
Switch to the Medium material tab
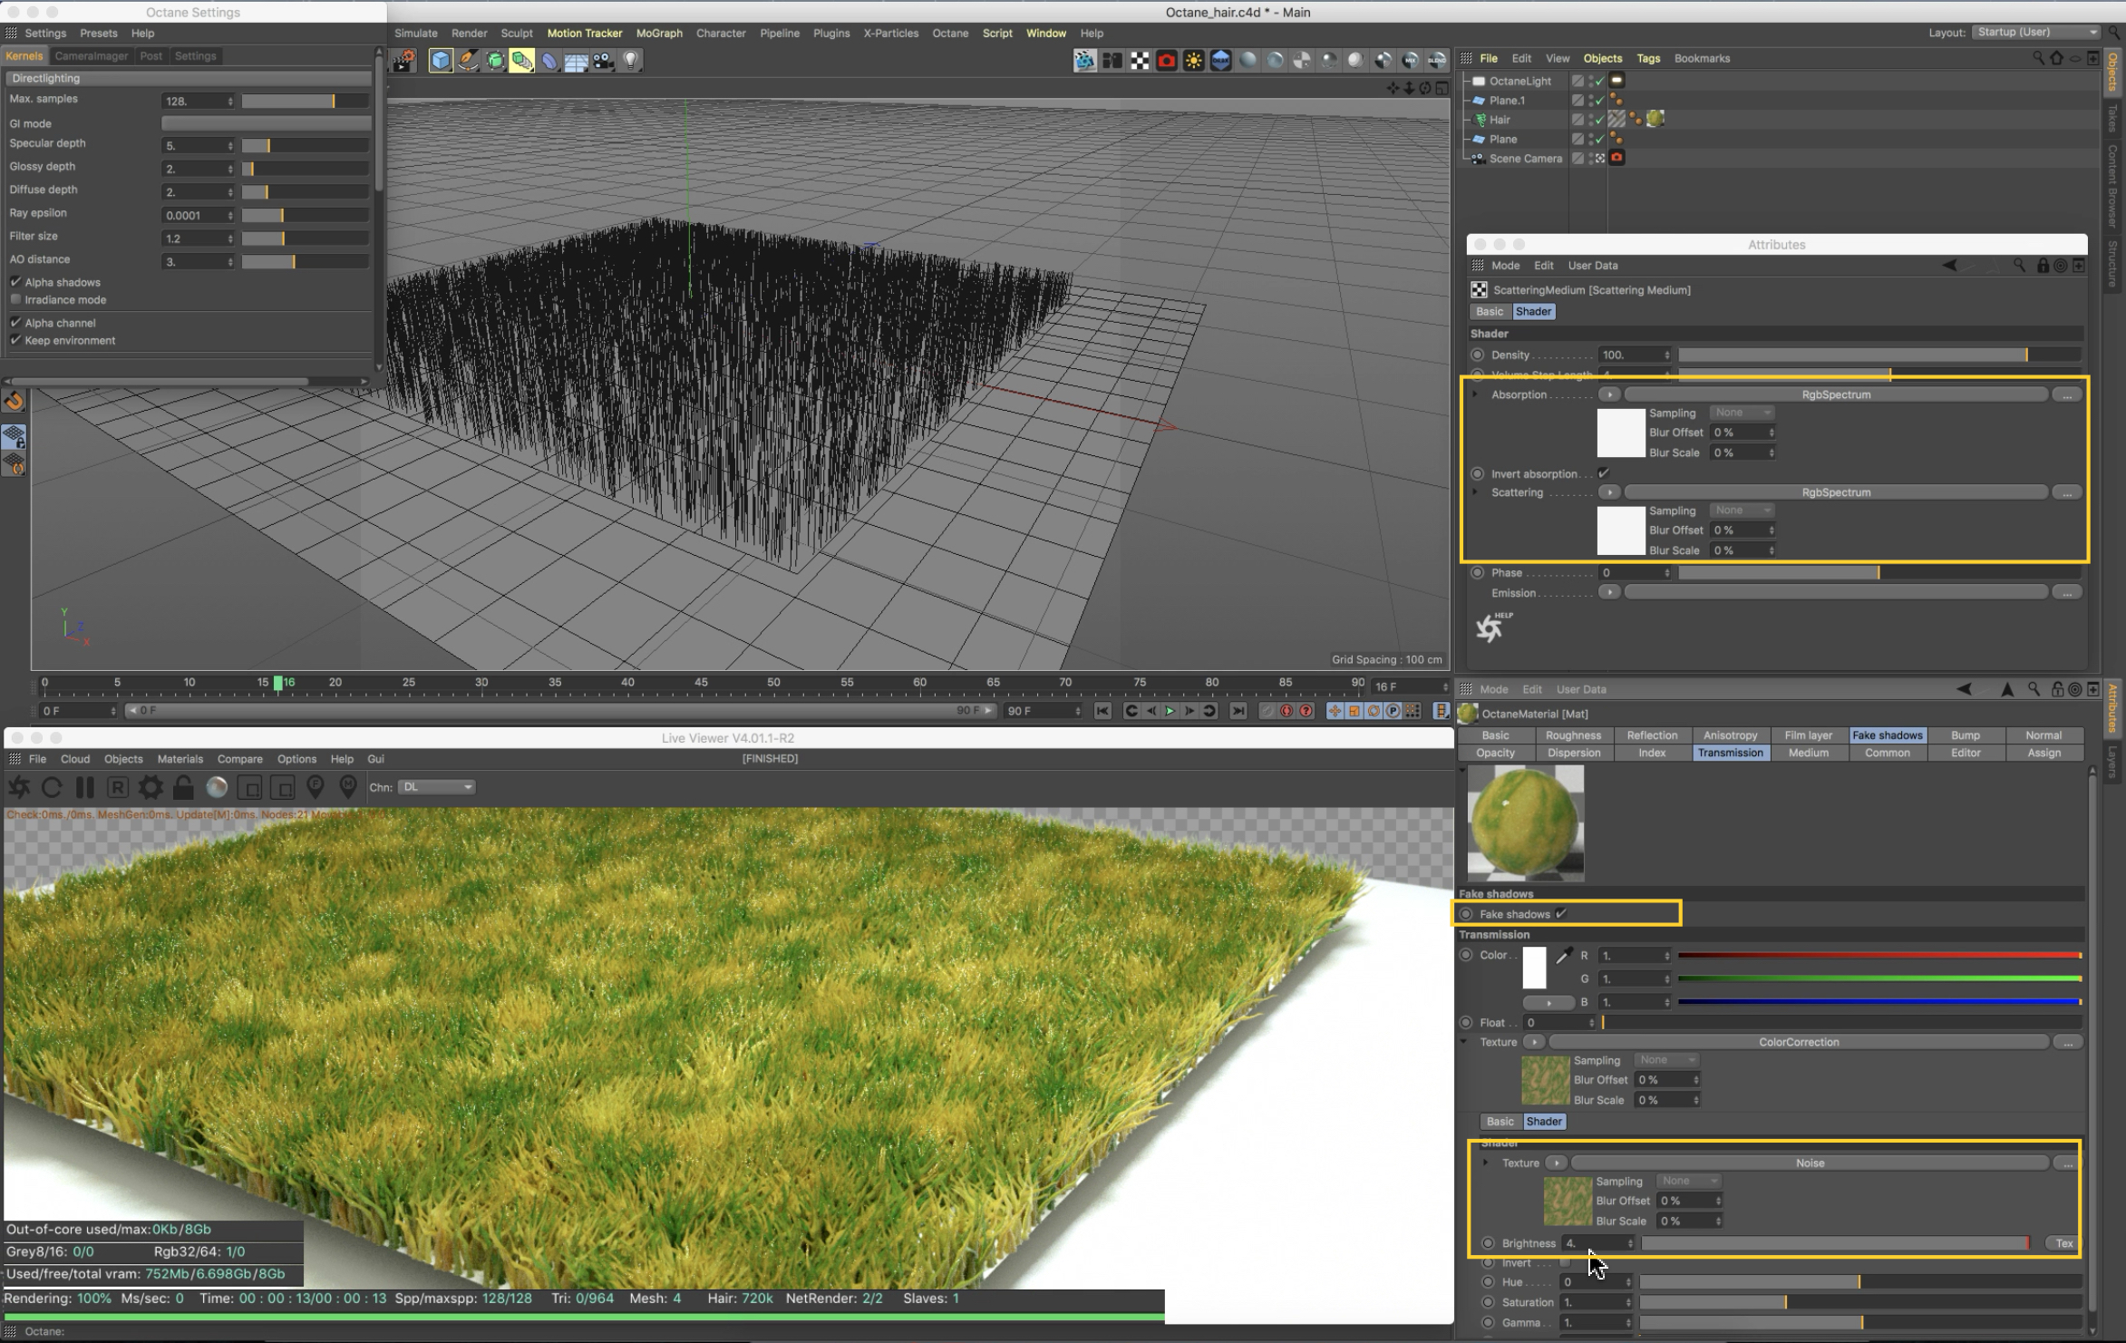coord(1808,753)
